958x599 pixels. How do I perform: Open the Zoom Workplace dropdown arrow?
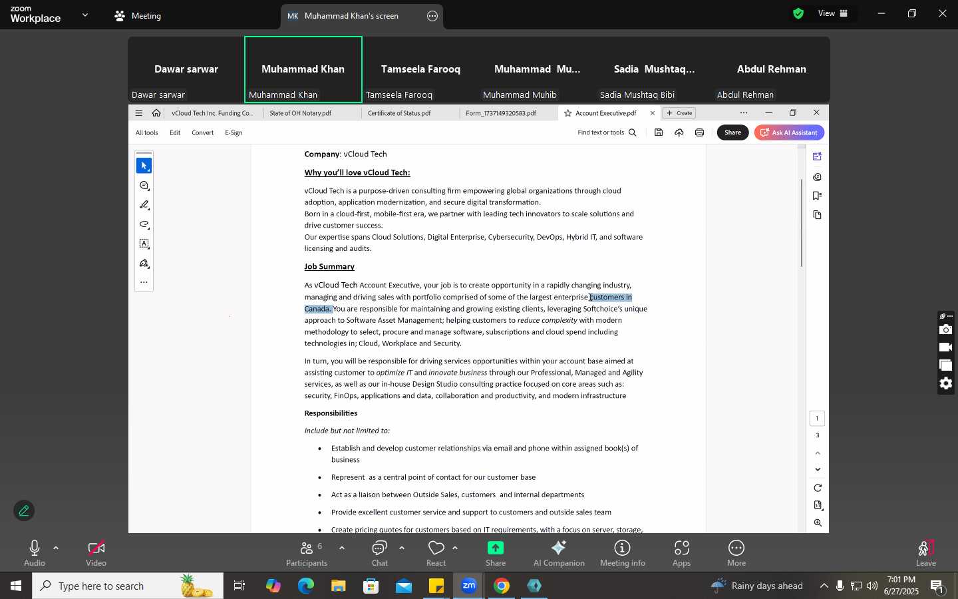tap(85, 15)
